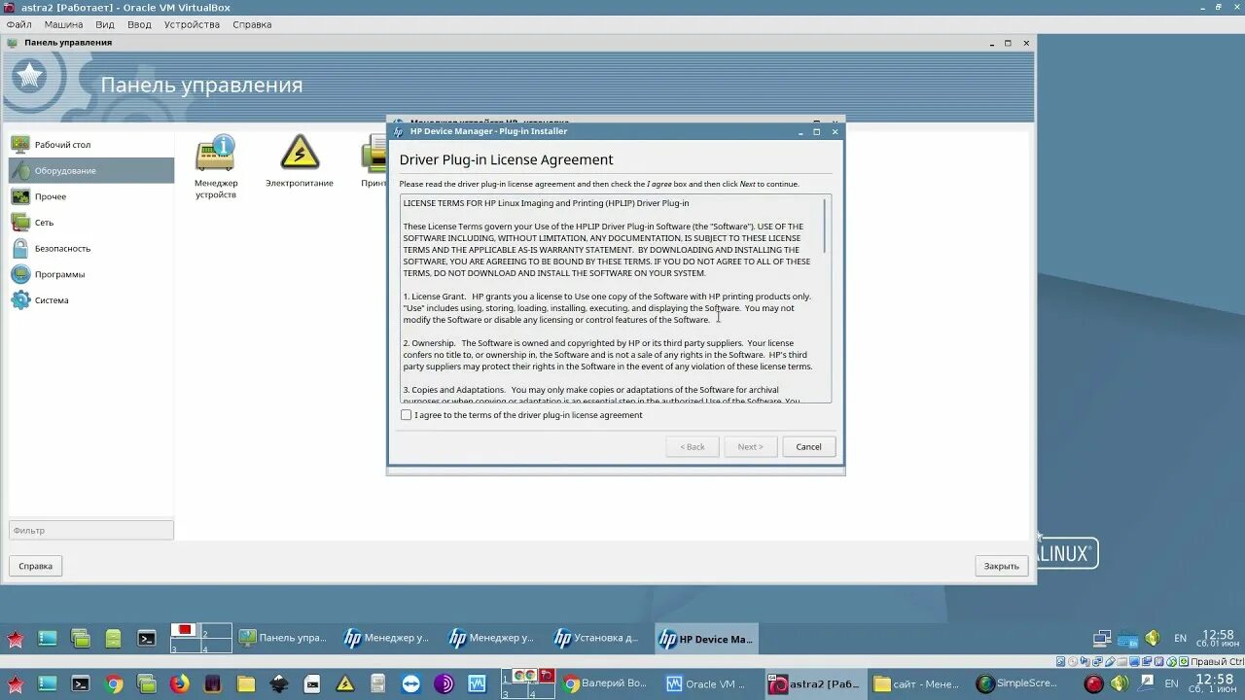The width and height of the screenshot is (1245, 700).
Task: Switch to first Менеджер у... taskbar entry
Action: click(x=386, y=639)
